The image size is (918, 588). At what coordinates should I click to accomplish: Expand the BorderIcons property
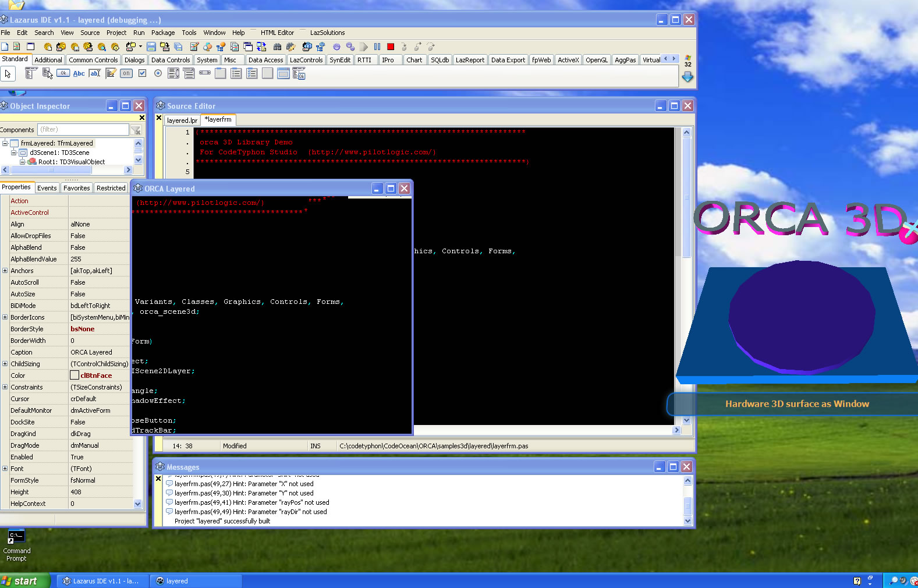coord(5,317)
